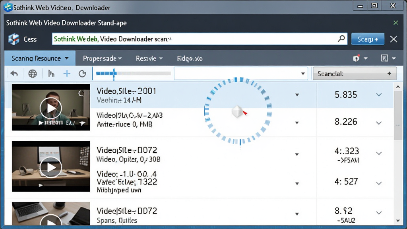
Task: Click the magnifier search icon
Action: [341, 39]
